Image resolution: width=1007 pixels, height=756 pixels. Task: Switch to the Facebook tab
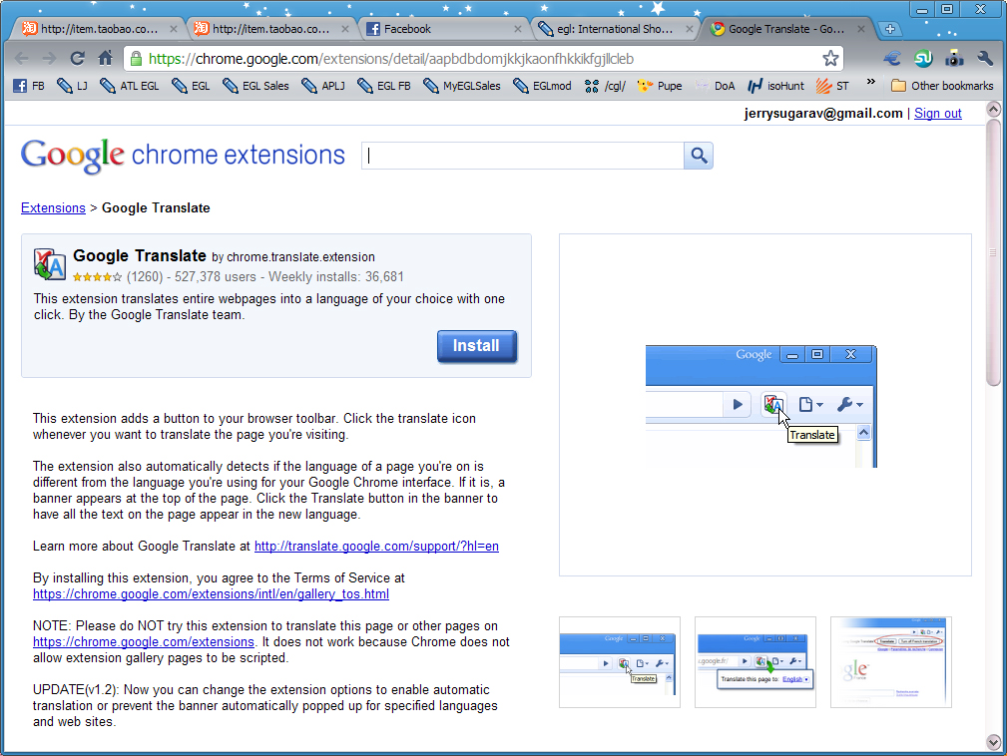click(x=443, y=29)
